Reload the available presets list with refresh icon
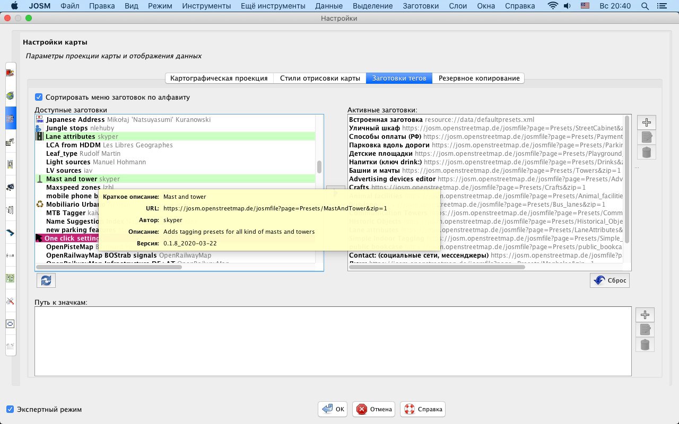This screenshot has height=424, width=679. pyautogui.click(x=46, y=280)
